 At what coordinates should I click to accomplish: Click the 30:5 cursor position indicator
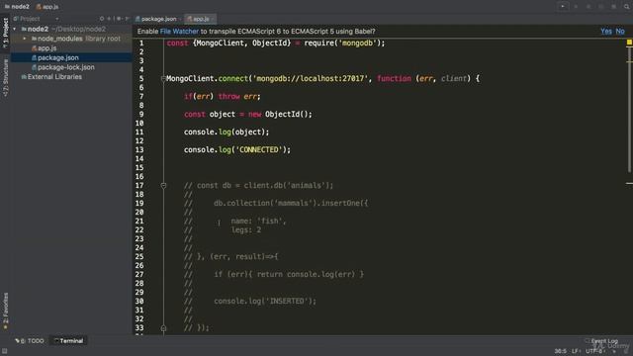(560, 351)
